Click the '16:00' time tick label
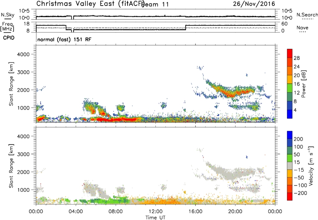This screenshot has height=220, width=318. [x=195, y=212]
